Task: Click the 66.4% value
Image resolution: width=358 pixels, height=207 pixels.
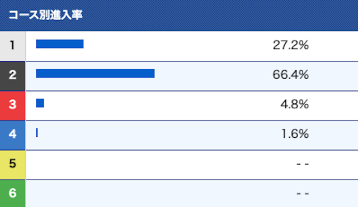Action: coord(291,75)
